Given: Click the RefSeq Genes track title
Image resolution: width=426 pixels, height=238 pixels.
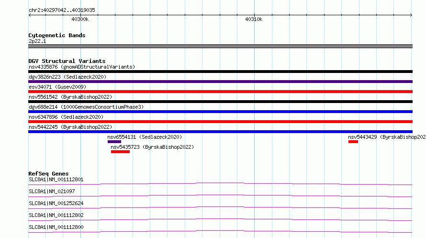Looking at the screenshot, I should [48, 174].
